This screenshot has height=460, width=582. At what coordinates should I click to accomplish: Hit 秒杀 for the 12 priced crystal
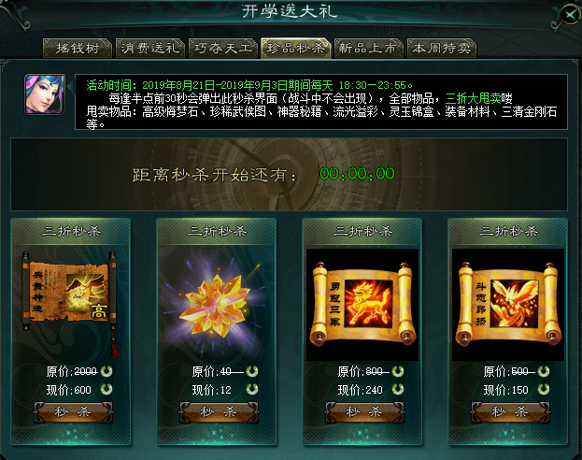point(219,412)
